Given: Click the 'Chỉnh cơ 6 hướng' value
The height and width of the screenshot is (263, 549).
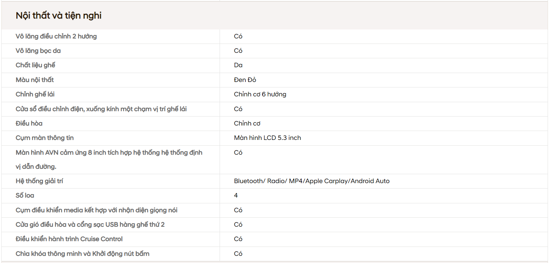Looking at the screenshot, I should pyautogui.click(x=260, y=94).
